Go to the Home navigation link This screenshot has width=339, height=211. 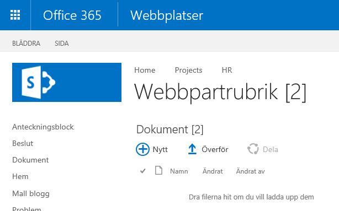point(145,70)
